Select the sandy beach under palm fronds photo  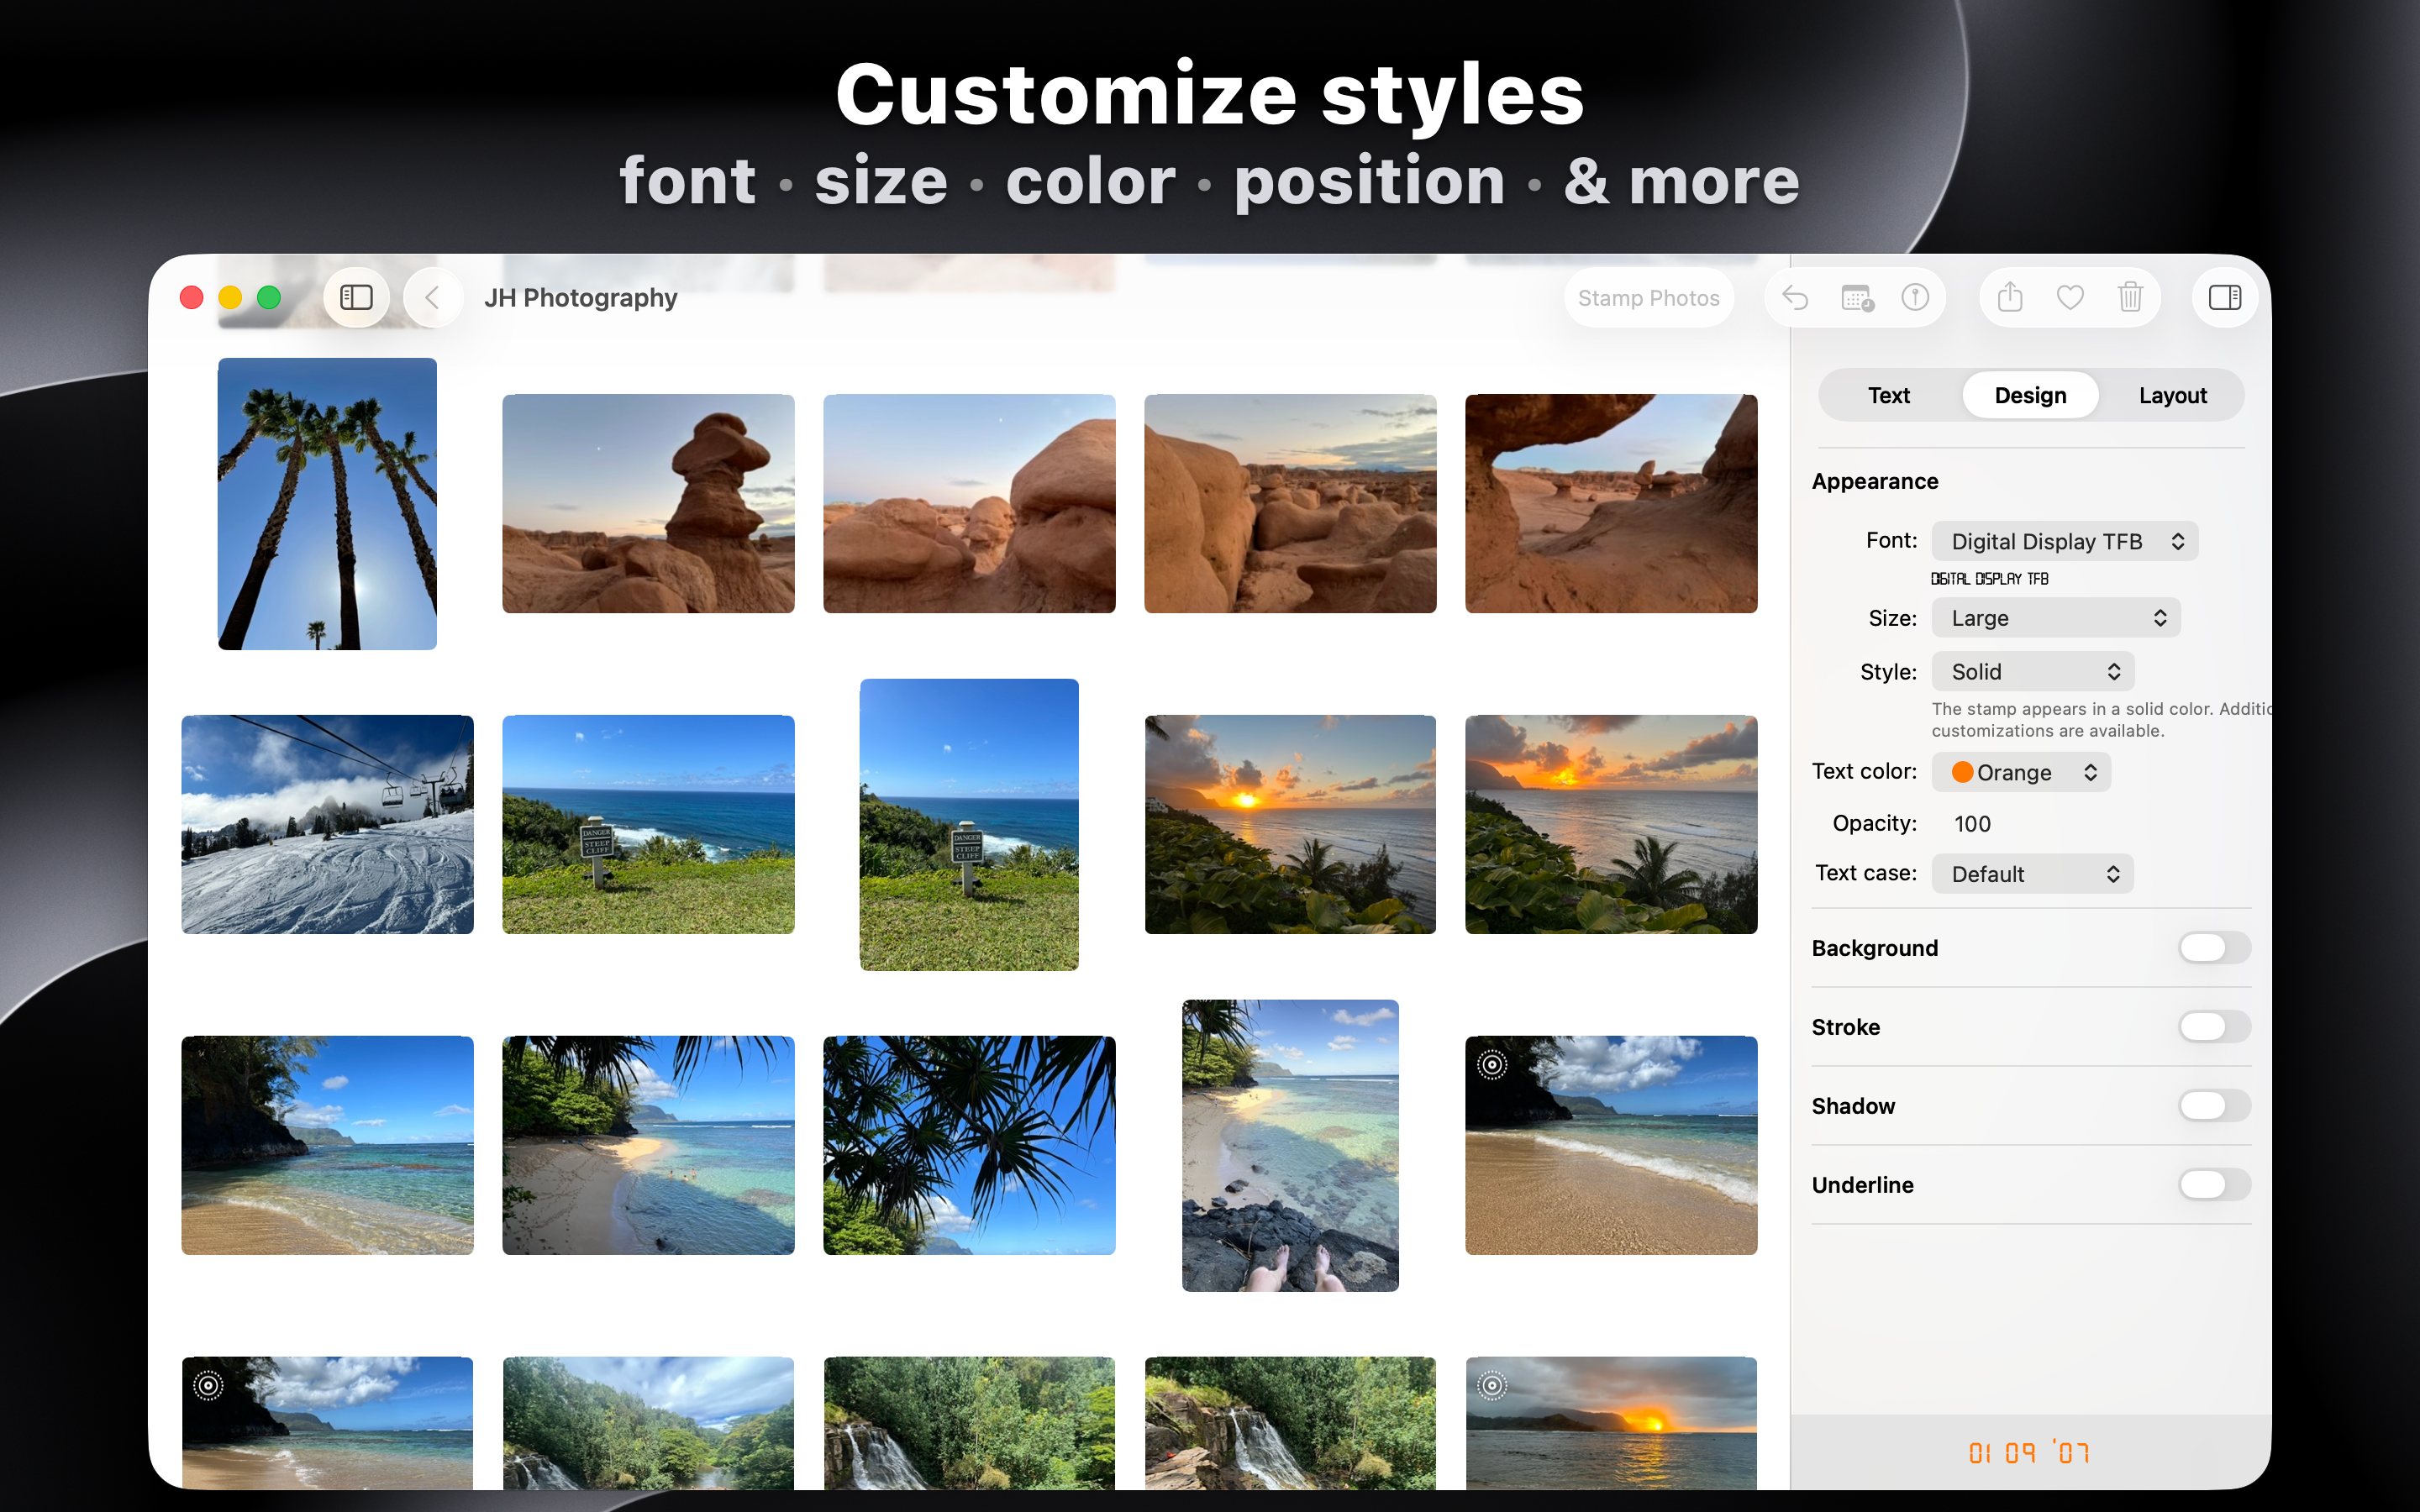(648, 1145)
